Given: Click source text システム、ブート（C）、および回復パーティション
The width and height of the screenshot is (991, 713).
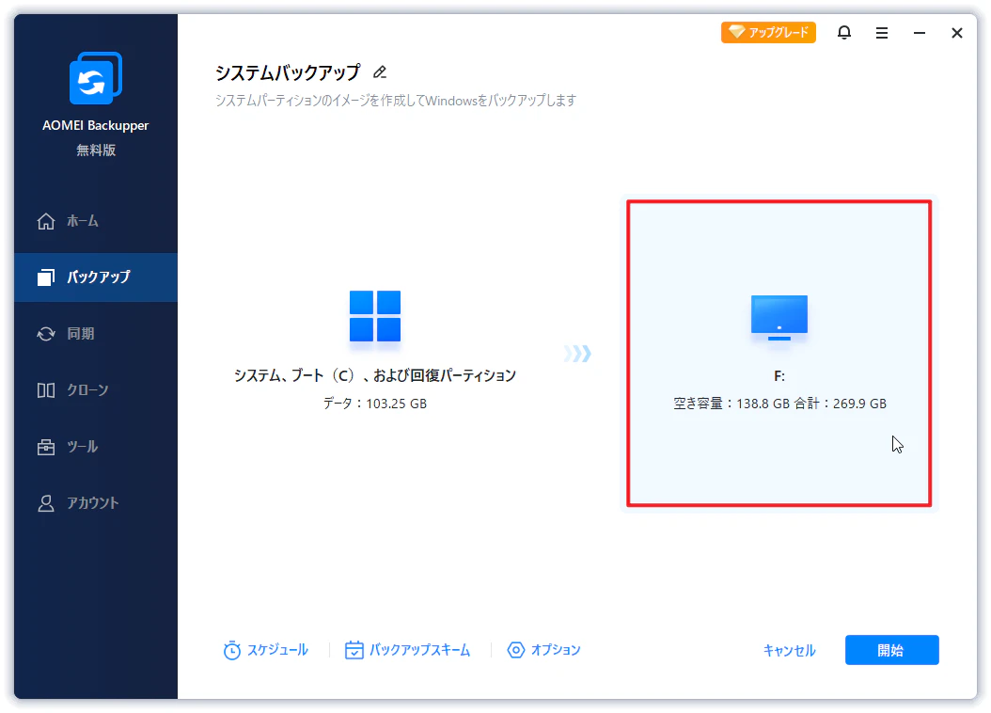Looking at the screenshot, I should (x=375, y=375).
